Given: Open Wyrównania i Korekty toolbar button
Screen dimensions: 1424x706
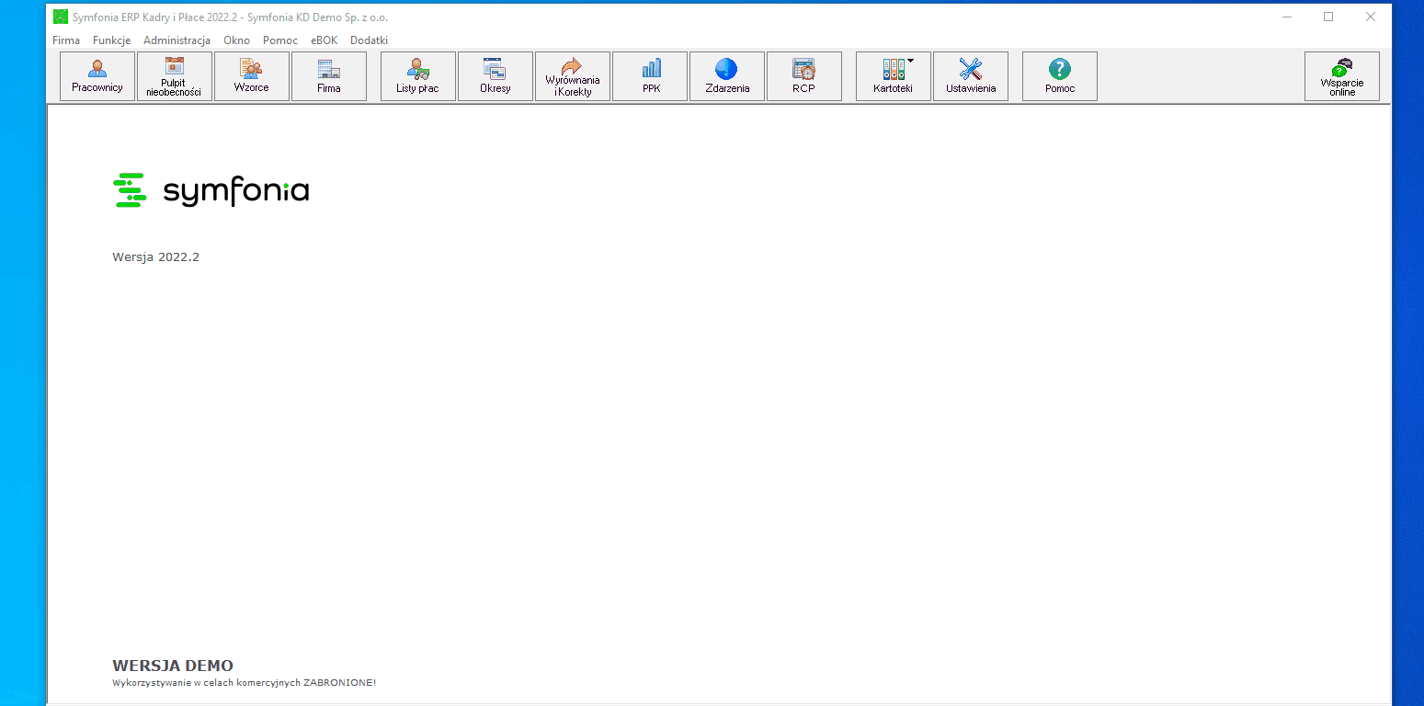Looking at the screenshot, I should (573, 76).
